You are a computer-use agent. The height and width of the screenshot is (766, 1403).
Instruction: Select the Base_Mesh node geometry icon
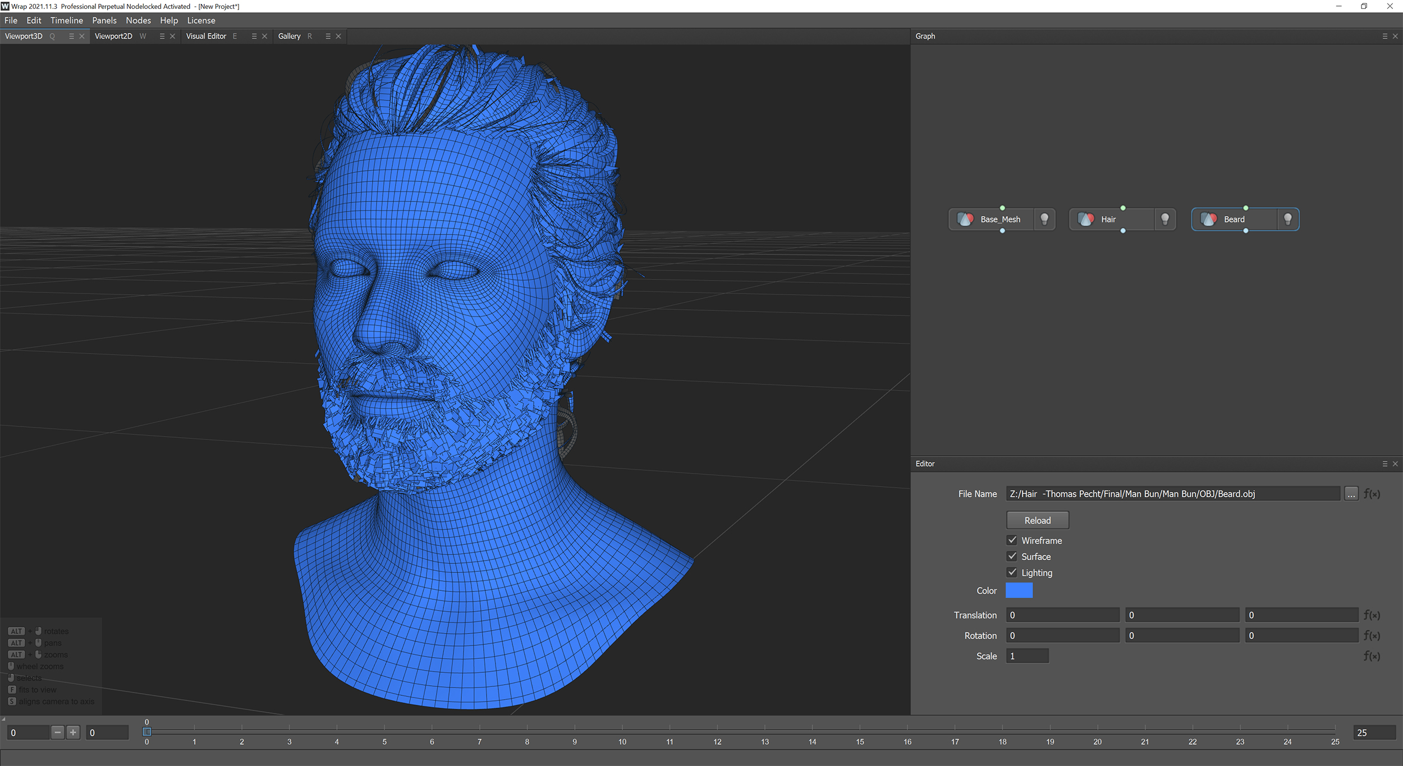click(966, 219)
